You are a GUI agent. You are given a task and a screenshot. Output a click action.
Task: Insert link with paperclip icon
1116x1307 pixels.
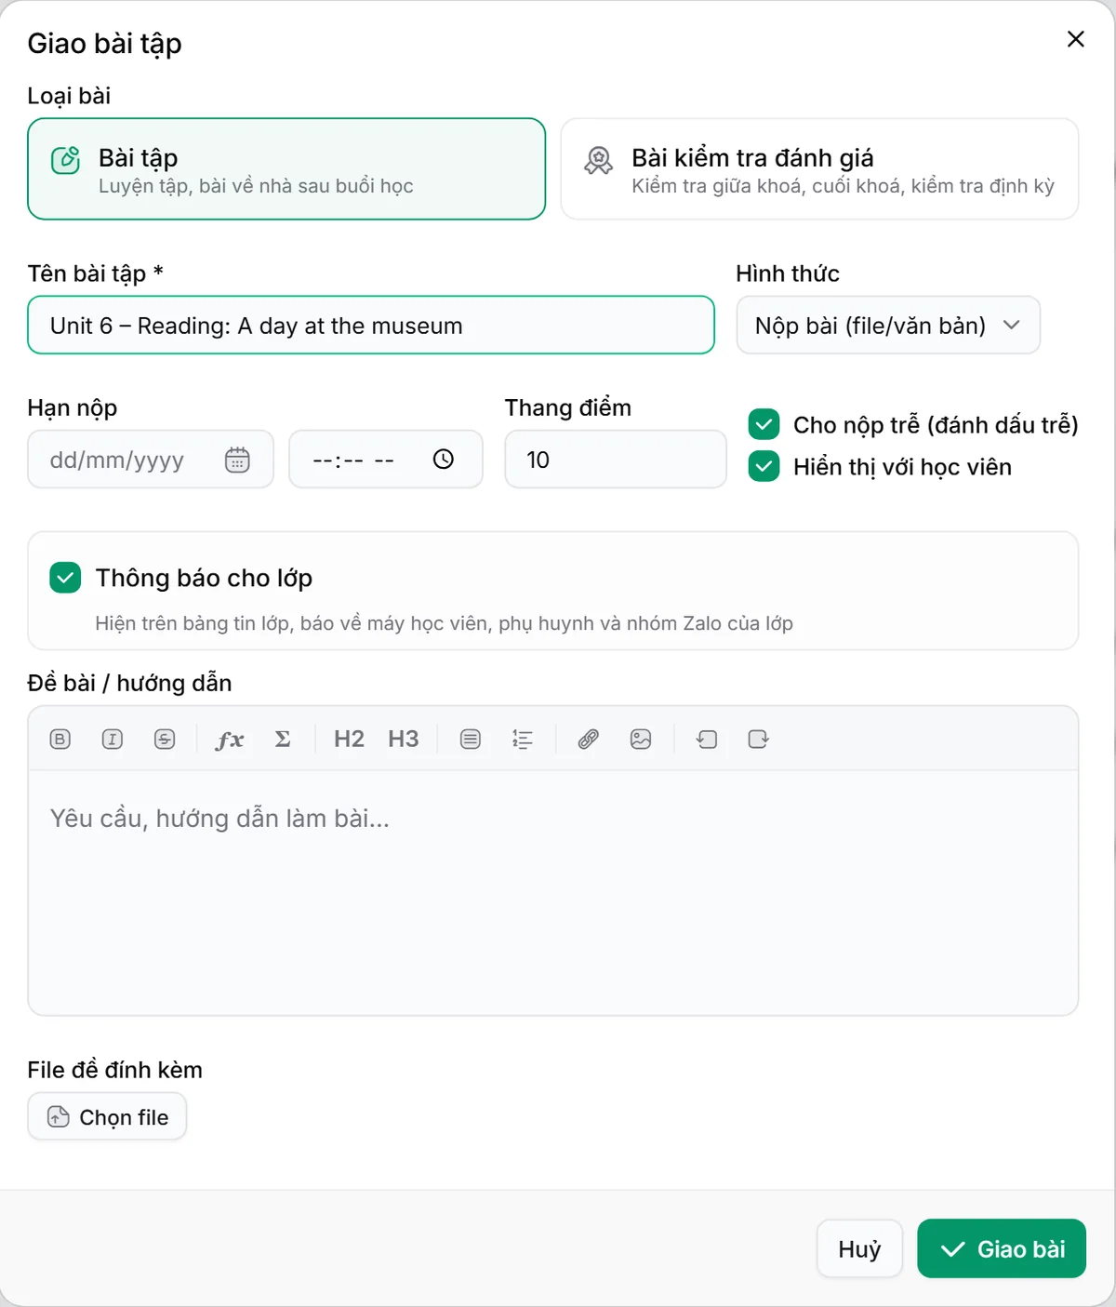coord(588,740)
